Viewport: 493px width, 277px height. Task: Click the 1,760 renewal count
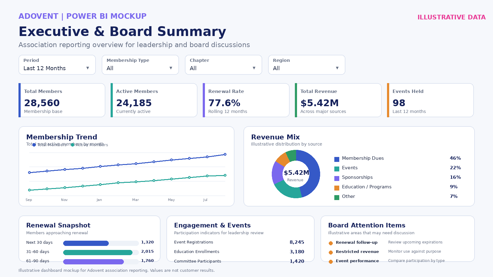point(147,261)
